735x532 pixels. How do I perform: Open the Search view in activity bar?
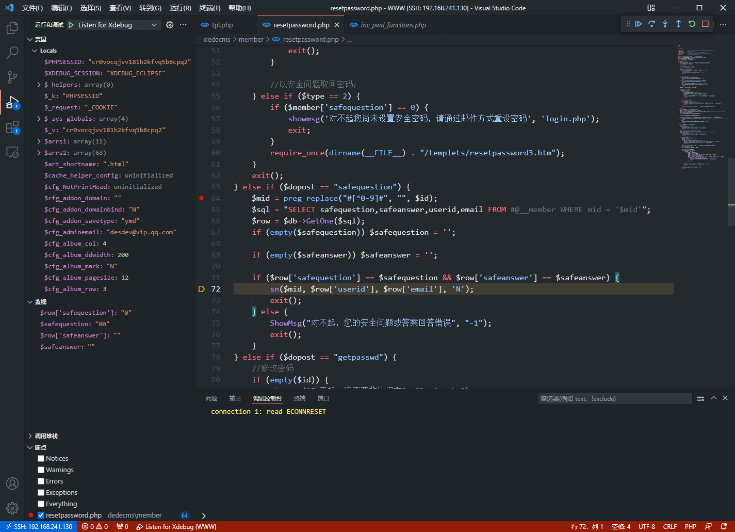12,52
